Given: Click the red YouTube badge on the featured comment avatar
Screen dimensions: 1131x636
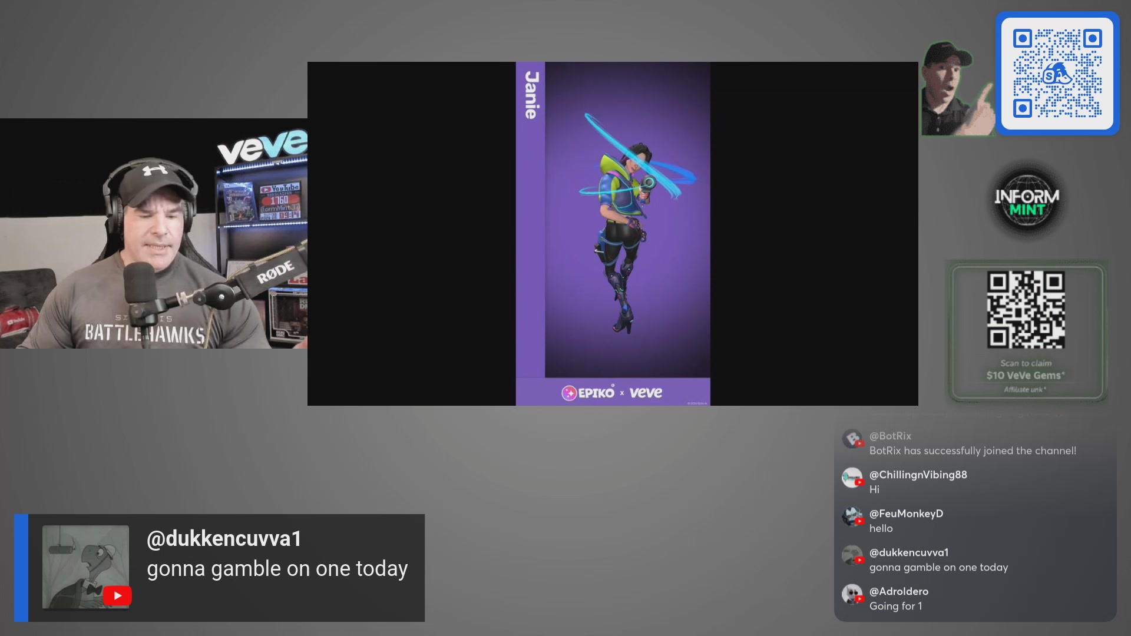Looking at the screenshot, I should pos(117,596).
